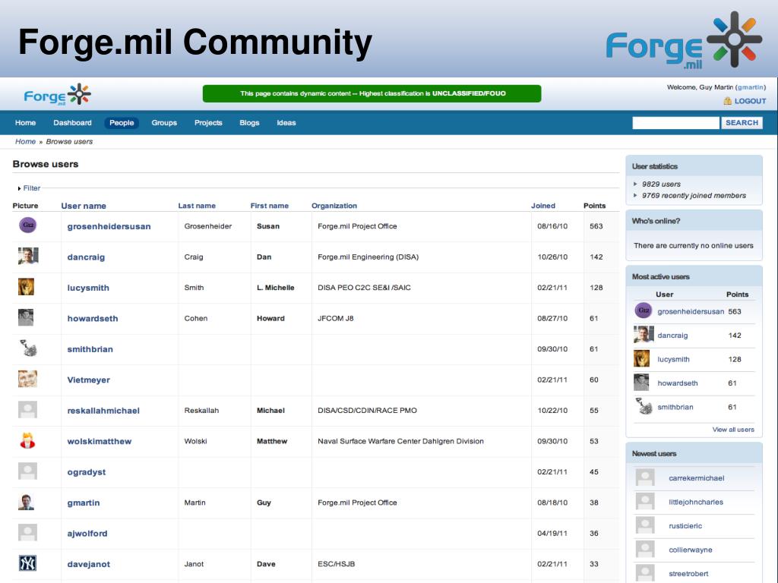Screen dimensions: 778x583
Task: Open gmartin's profile photo in the table
Action: coord(27,503)
